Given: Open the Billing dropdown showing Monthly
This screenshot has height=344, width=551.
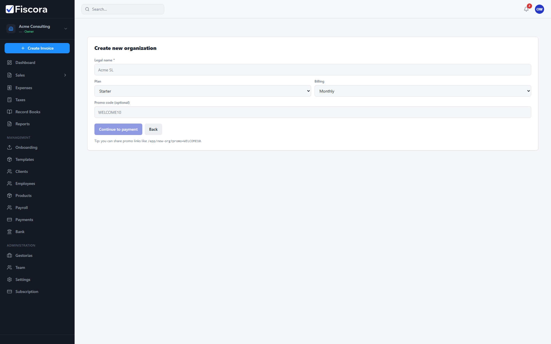Looking at the screenshot, I should (423, 91).
